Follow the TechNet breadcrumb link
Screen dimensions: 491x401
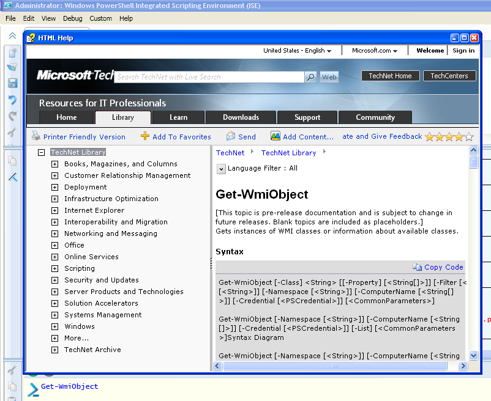(230, 153)
